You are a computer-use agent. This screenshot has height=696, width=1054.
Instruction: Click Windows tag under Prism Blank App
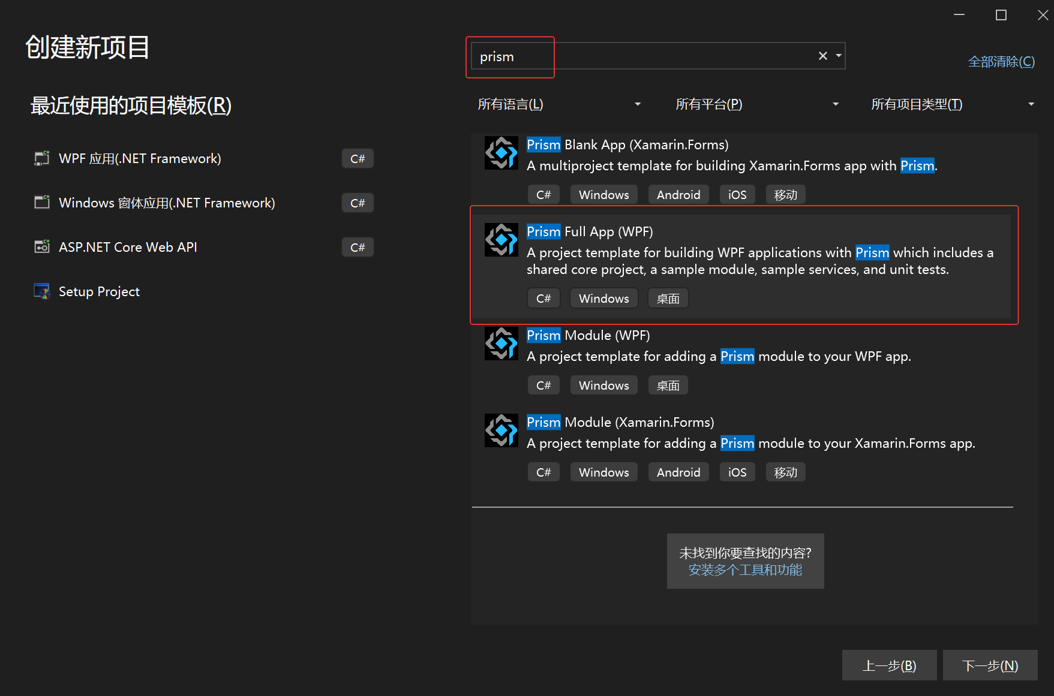[603, 195]
